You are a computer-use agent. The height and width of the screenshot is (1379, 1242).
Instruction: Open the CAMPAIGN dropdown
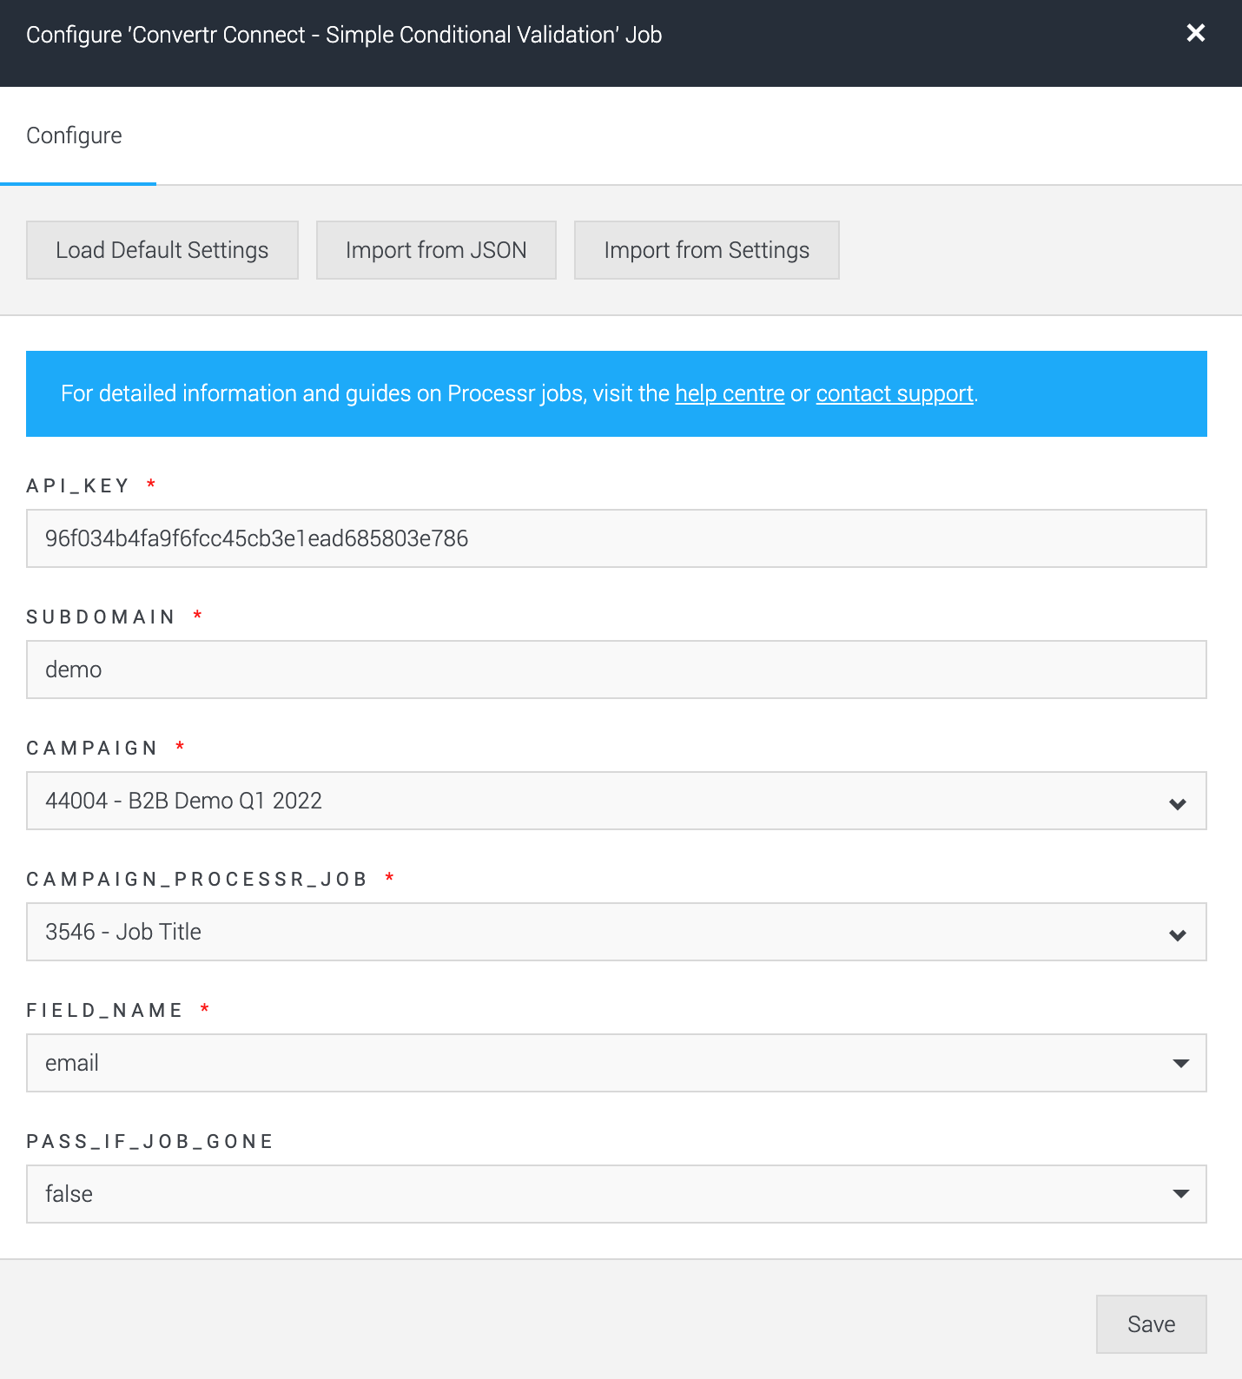[617, 801]
